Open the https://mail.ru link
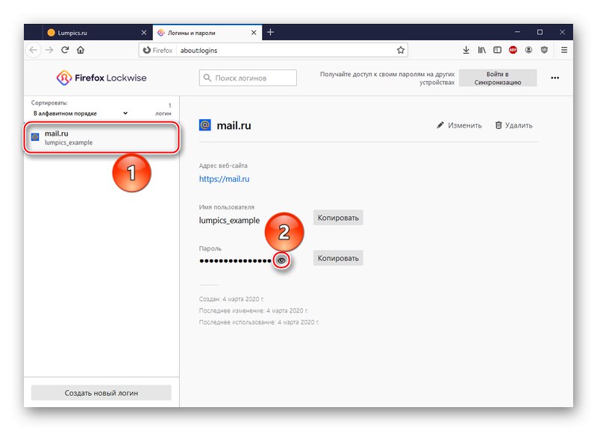Viewport: 597px width, 431px height. [x=225, y=179]
